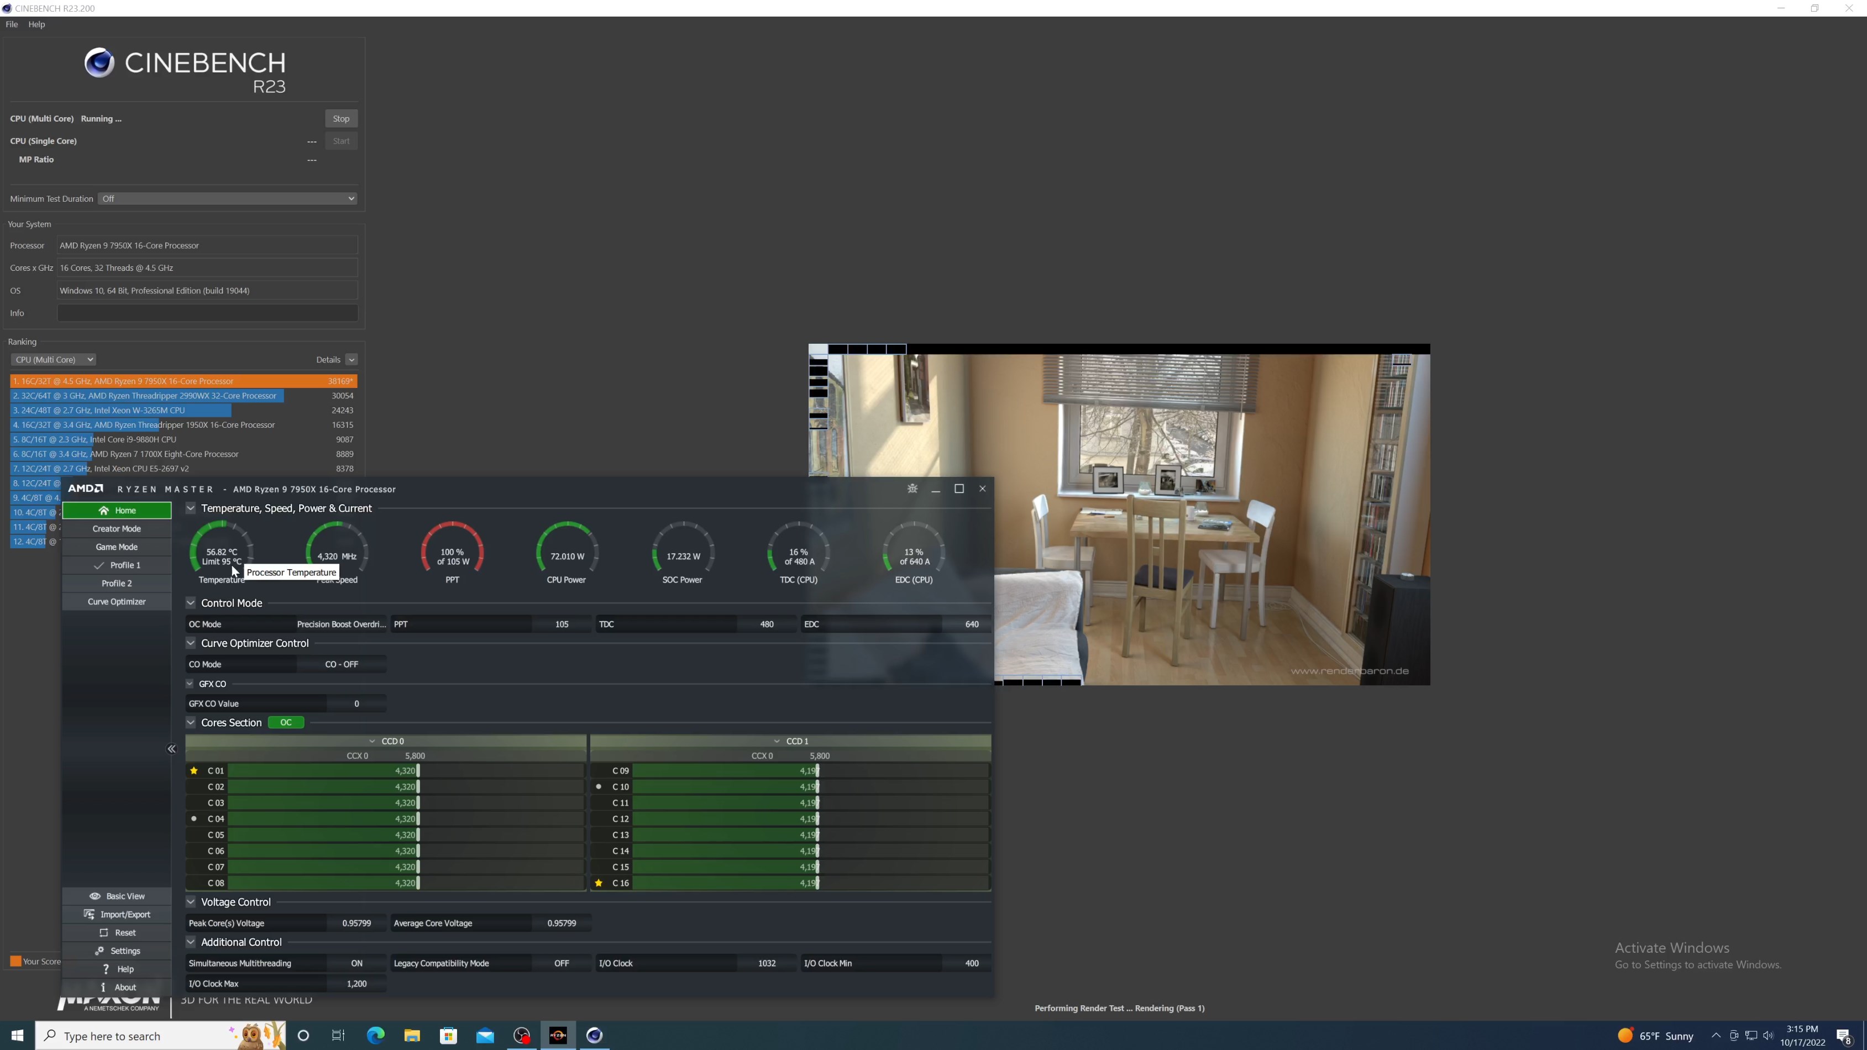Collapse the Cores Section

pyautogui.click(x=191, y=722)
